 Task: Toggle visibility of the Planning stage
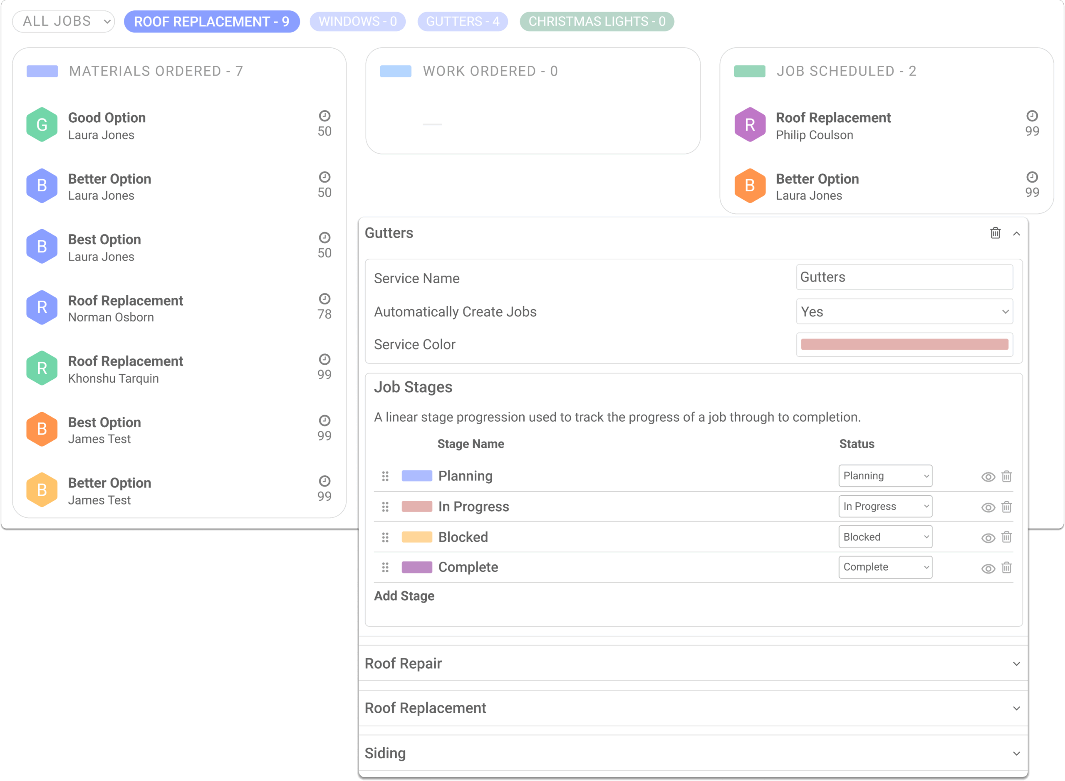988,477
